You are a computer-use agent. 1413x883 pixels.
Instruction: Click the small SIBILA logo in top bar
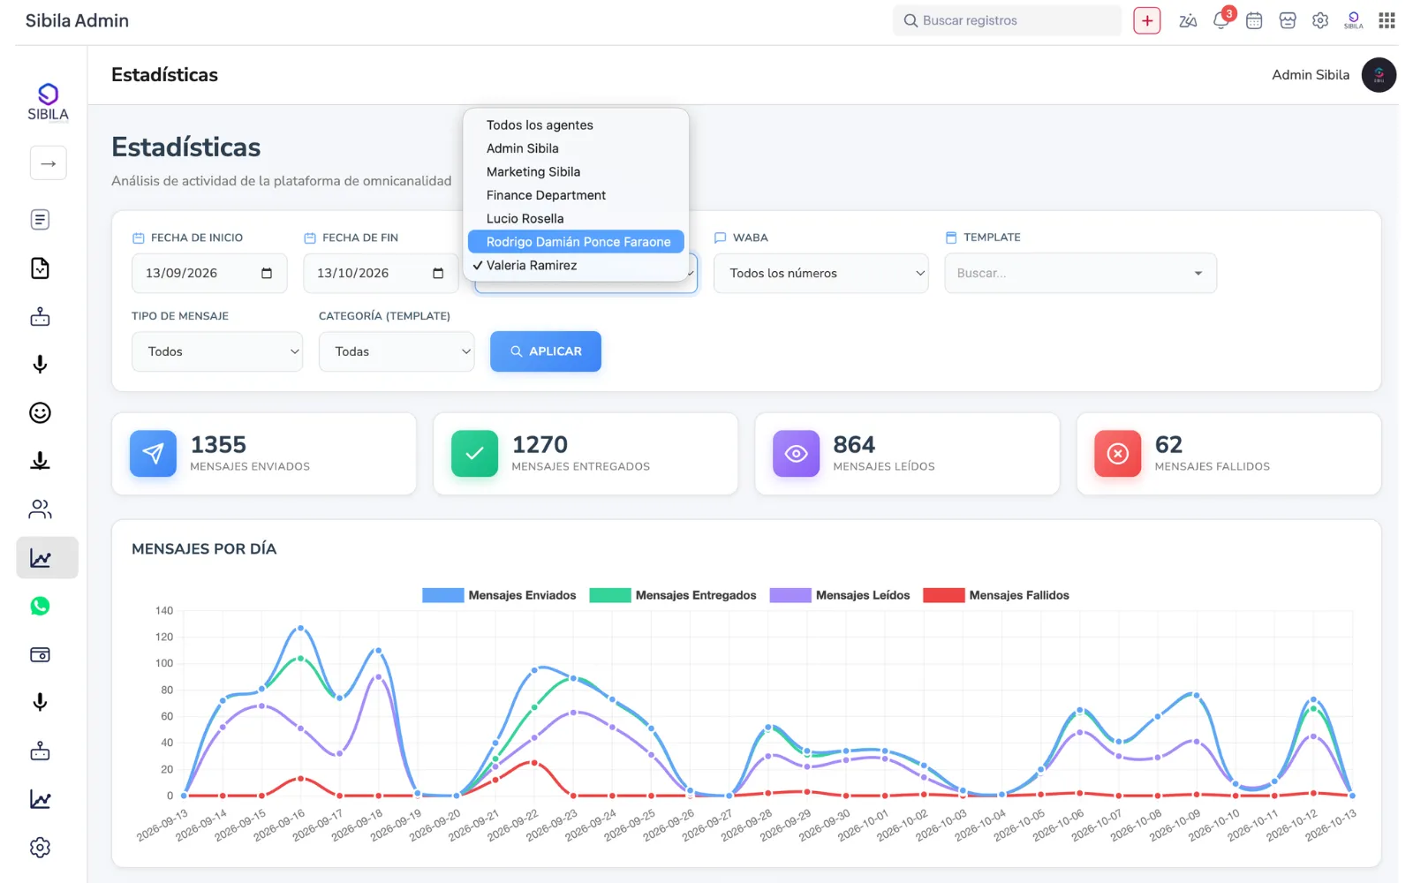(1354, 20)
